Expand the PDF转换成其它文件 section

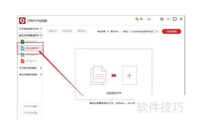pyautogui.click(x=30, y=29)
